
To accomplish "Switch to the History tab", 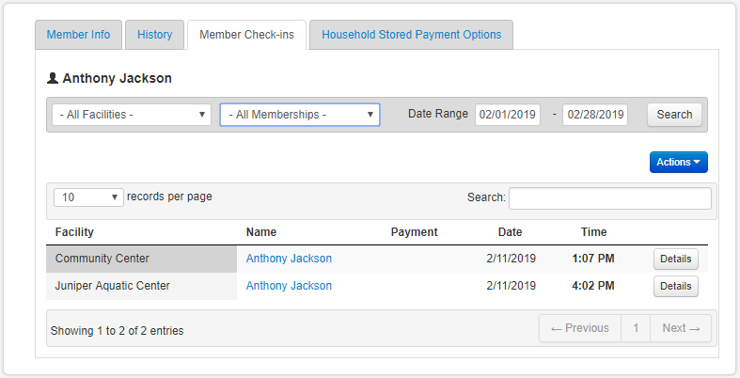I will (x=154, y=35).
